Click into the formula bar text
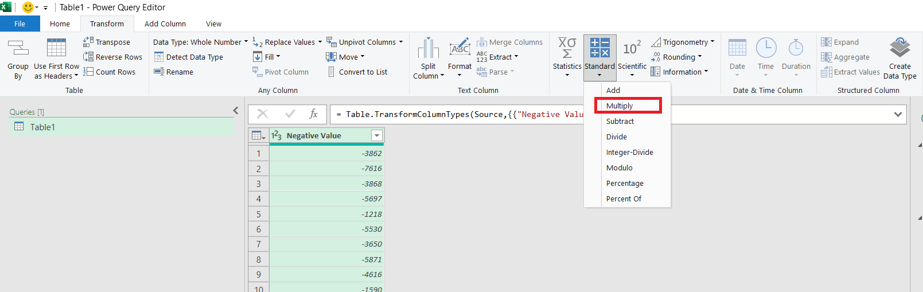This screenshot has height=292, width=923. (x=459, y=114)
